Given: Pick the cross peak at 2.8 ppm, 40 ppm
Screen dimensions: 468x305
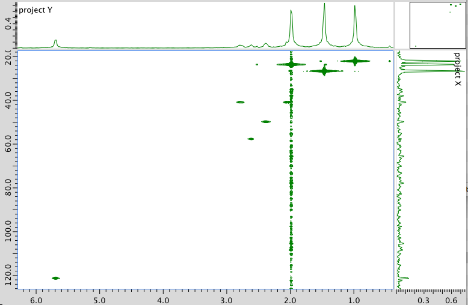Looking at the screenshot, I should tap(241, 102).
